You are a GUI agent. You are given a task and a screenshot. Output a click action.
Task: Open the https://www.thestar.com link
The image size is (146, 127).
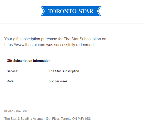[x=25, y=45]
